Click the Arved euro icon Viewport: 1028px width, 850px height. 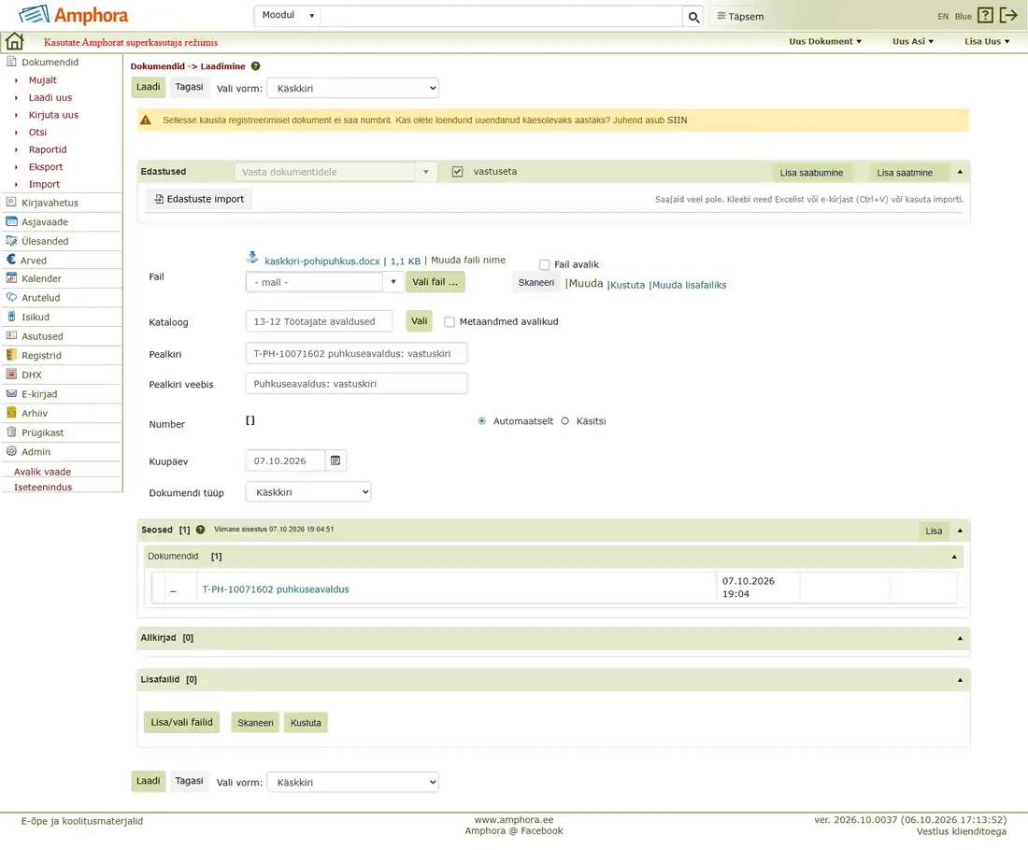click(11, 260)
